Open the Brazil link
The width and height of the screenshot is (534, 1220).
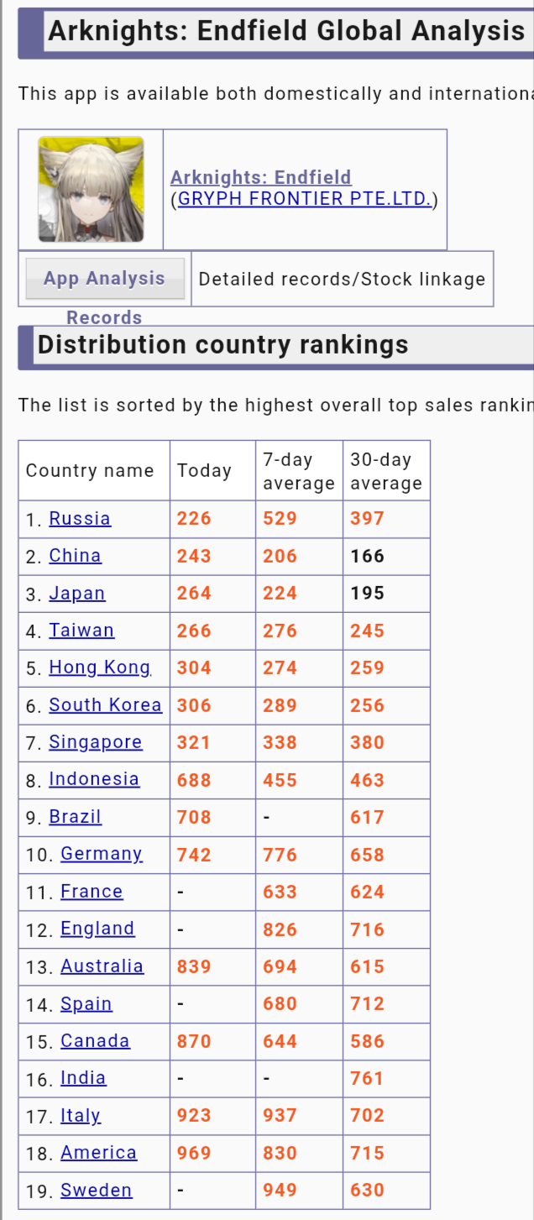tap(75, 816)
